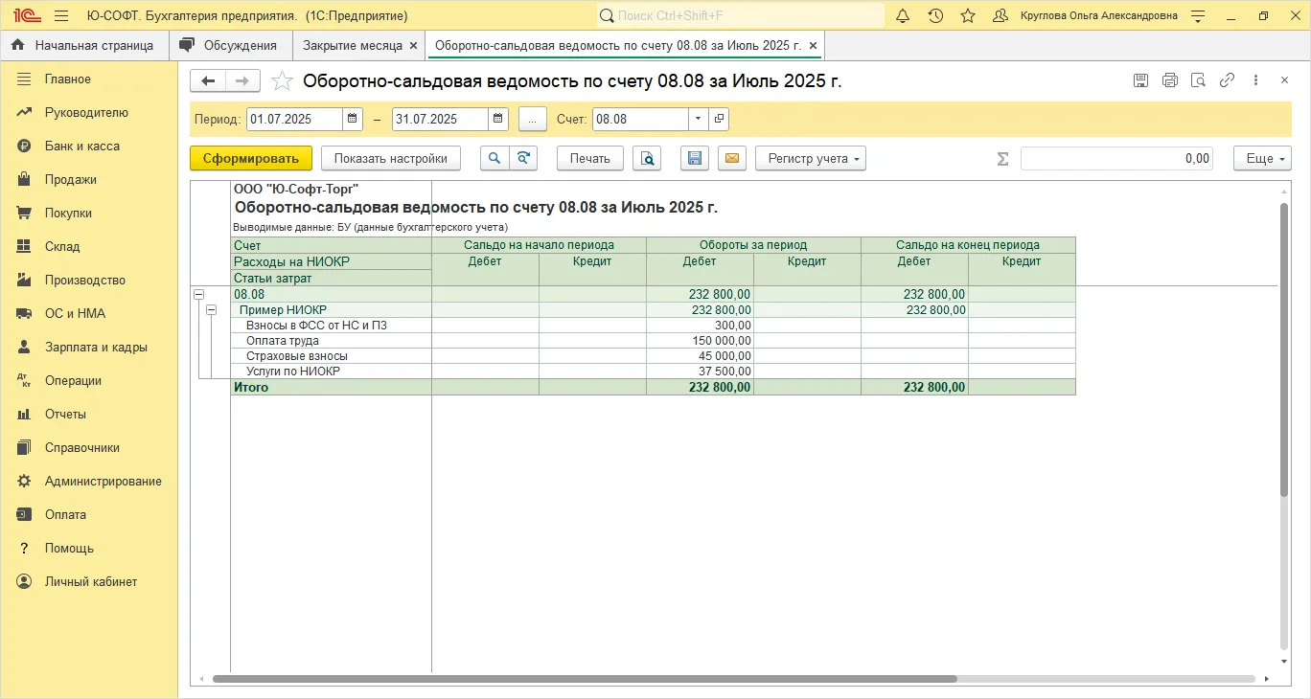This screenshot has height=699, width=1311.
Task: Click user icon next to Круглова Ольга Александровна
Action: 1000,15
